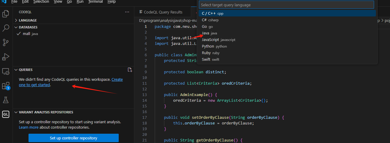Open the Edit menu

pyautogui.click(x=26, y=1)
